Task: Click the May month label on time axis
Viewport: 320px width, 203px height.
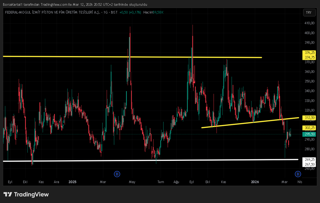Action: pyautogui.click(x=132, y=182)
